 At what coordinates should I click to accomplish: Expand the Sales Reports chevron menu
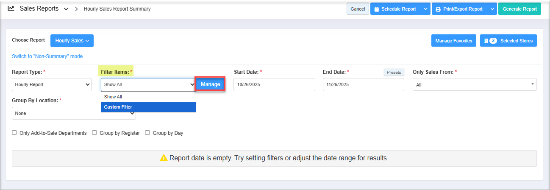pyautogui.click(x=66, y=9)
